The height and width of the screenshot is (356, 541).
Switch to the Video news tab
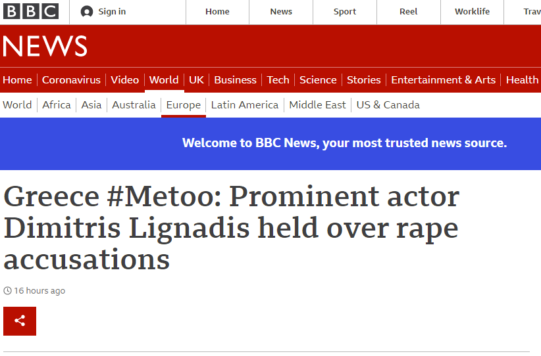(124, 80)
